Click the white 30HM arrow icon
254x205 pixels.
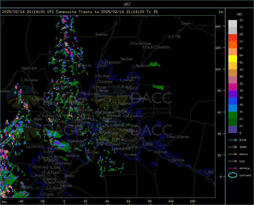pos(233,147)
